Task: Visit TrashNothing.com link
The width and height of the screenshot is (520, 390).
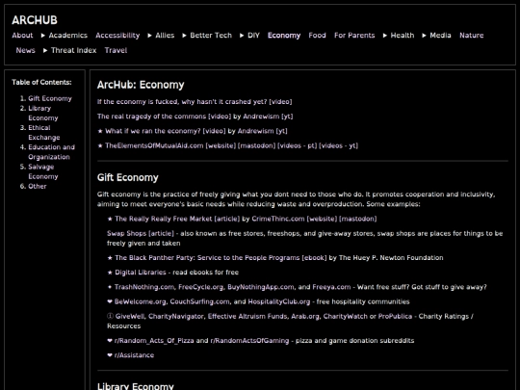Action: click(x=144, y=287)
